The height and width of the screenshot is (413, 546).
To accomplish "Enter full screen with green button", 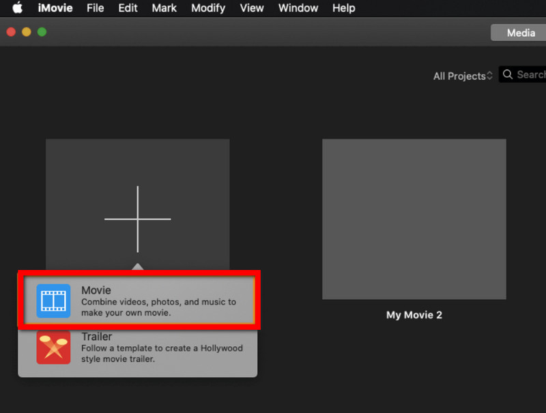I will point(42,32).
